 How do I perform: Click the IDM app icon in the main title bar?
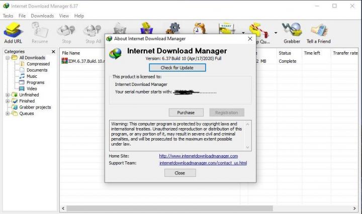tap(6, 6)
